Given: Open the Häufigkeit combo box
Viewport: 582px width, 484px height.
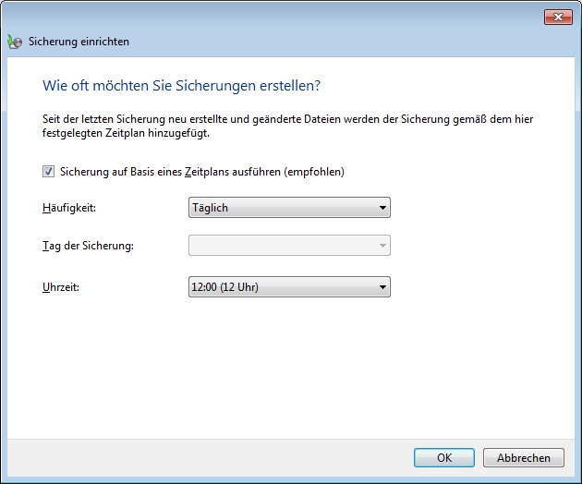Looking at the screenshot, I should click(x=288, y=208).
